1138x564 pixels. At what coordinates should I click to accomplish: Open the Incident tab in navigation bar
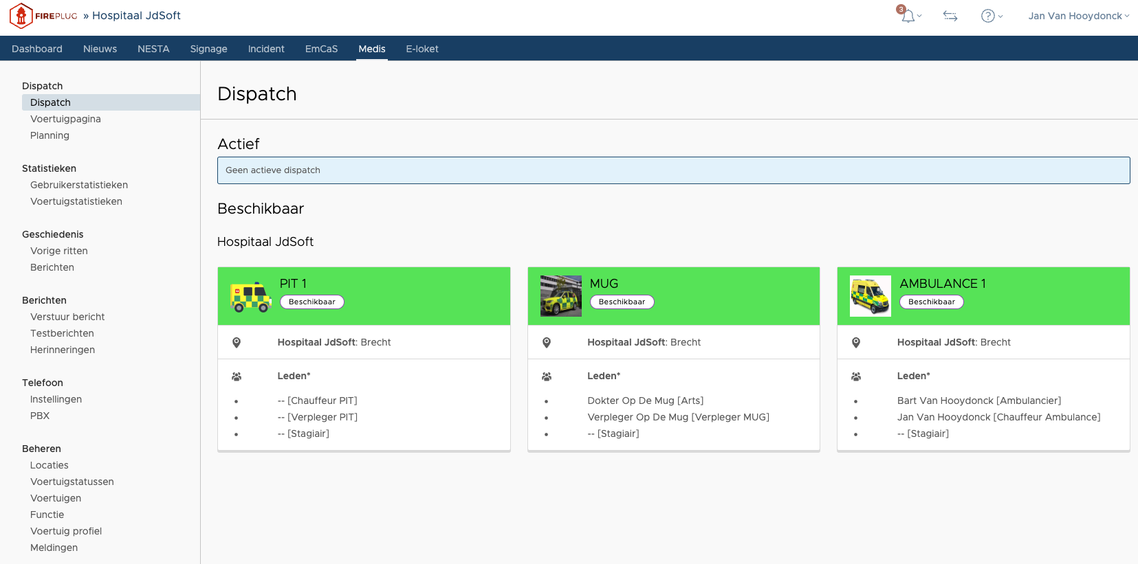coord(266,49)
